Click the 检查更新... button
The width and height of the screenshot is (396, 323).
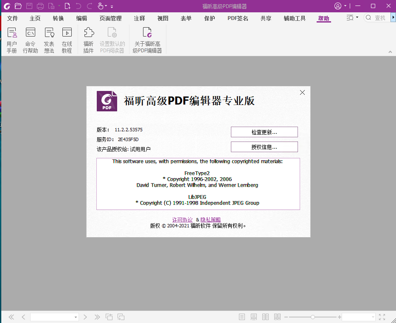tap(264, 132)
